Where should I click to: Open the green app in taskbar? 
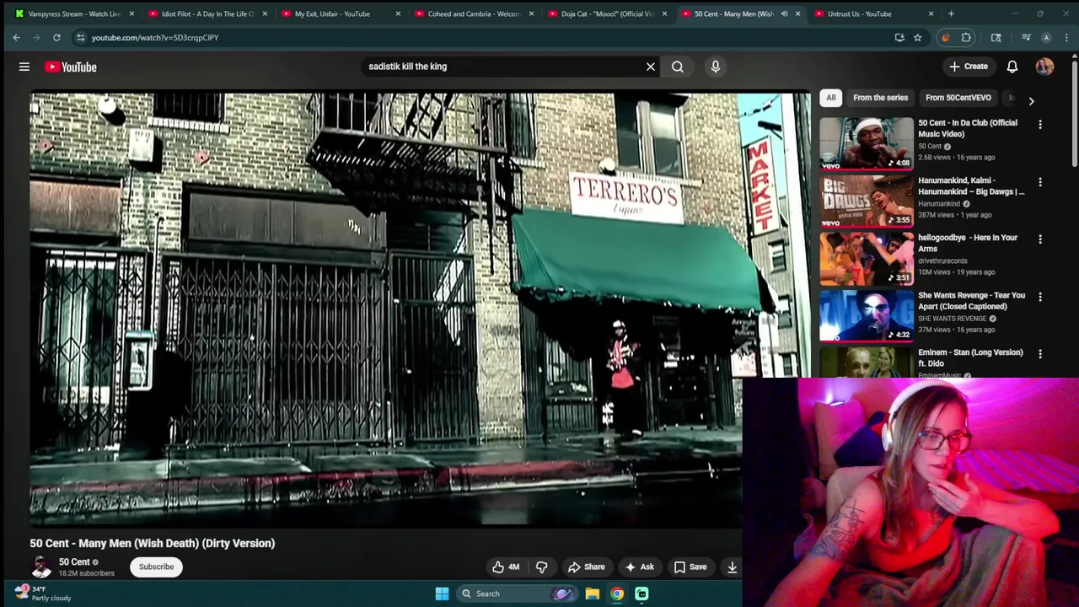click(x=641, y=594)
